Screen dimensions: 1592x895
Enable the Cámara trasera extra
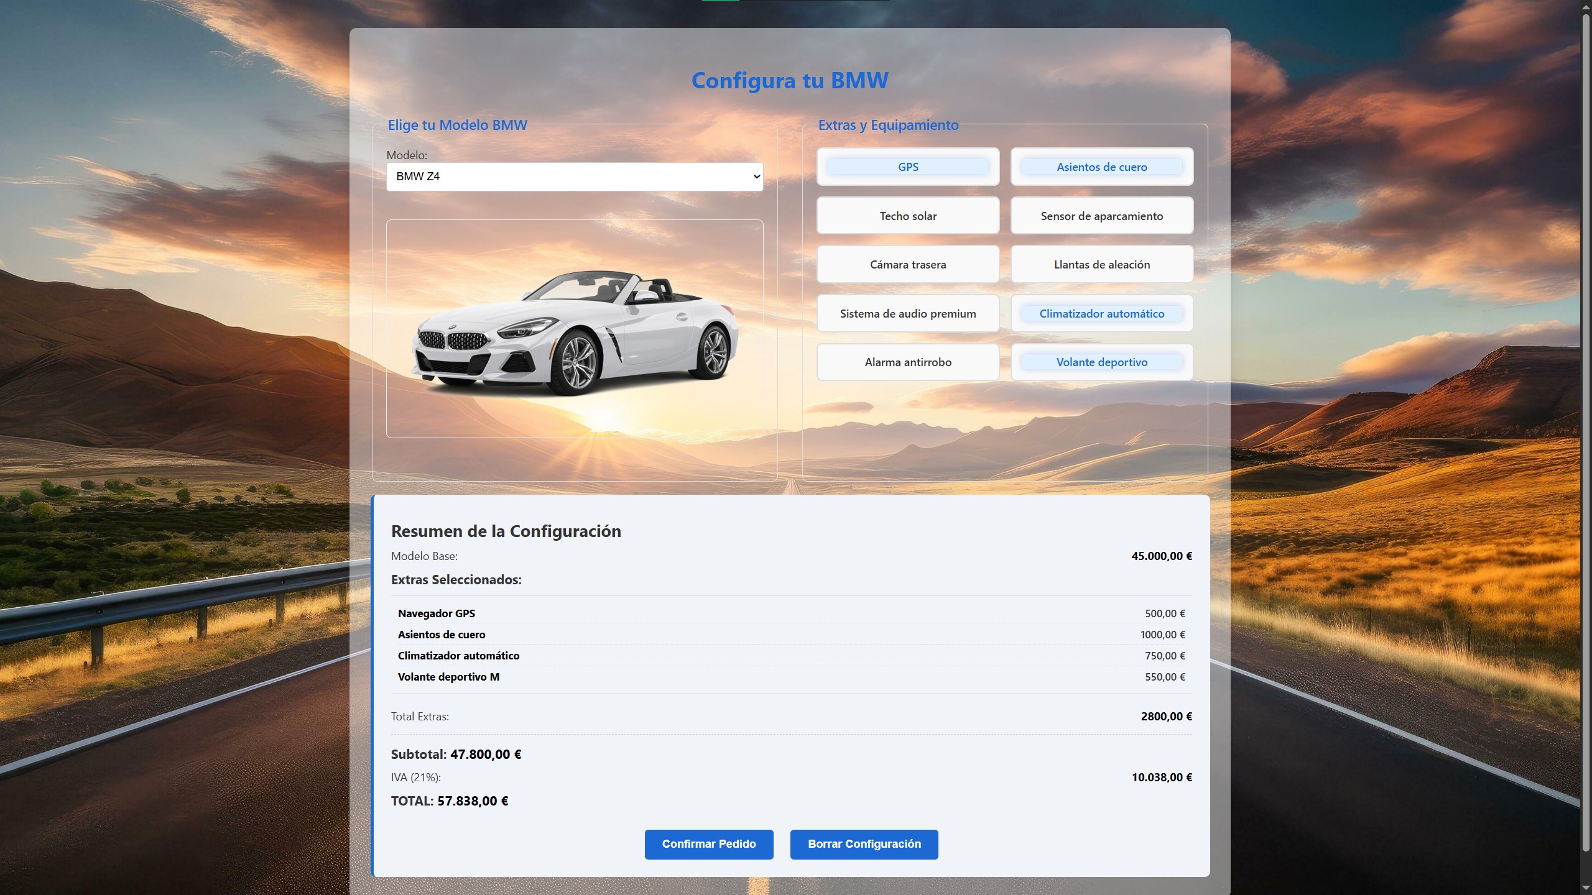pos(908,264)
